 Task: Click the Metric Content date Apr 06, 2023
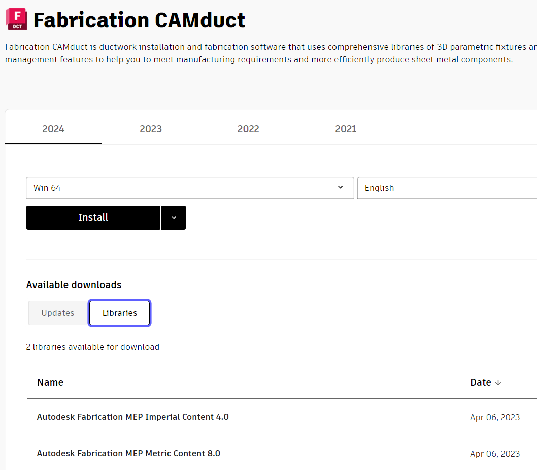click(x=495, y=454)
